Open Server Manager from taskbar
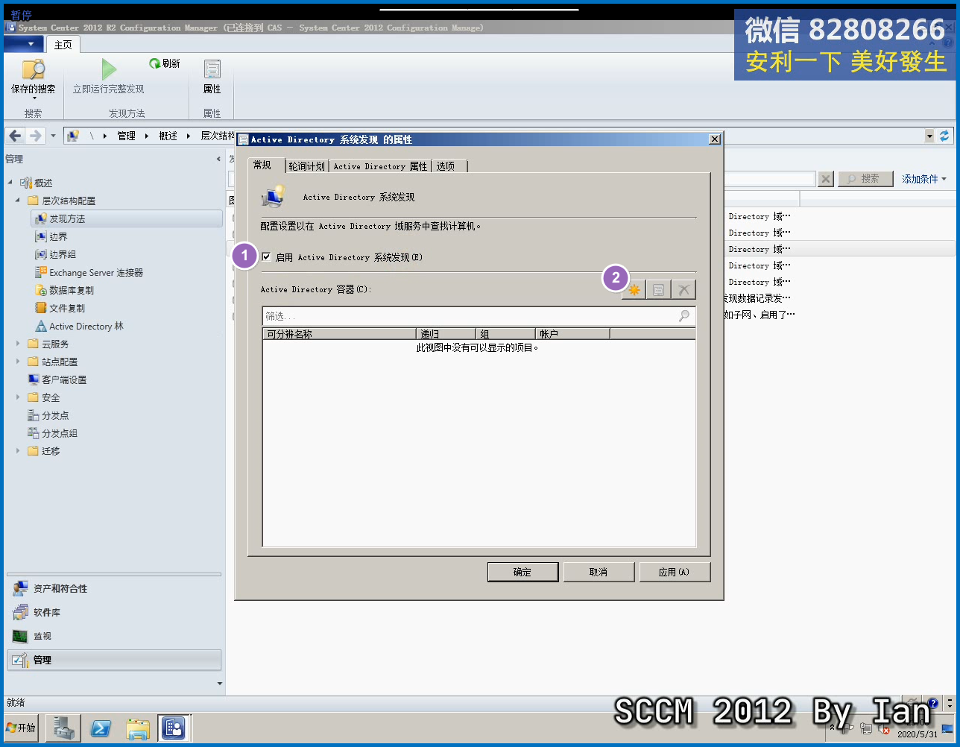This screenshot has height=747, width=960. [x=63, y=728]
